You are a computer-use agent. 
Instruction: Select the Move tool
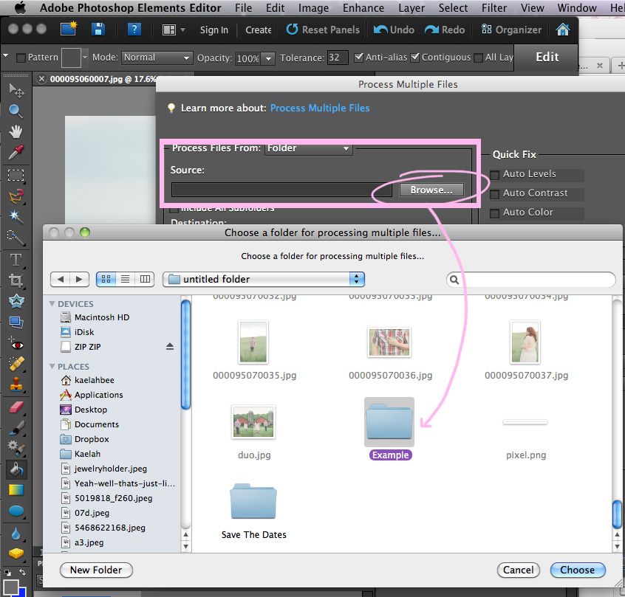[x=16, y=91]
